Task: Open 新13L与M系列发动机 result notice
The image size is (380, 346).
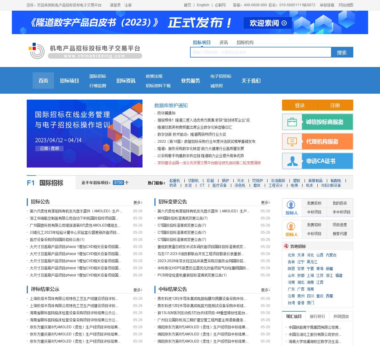Action: coord(202,313)
